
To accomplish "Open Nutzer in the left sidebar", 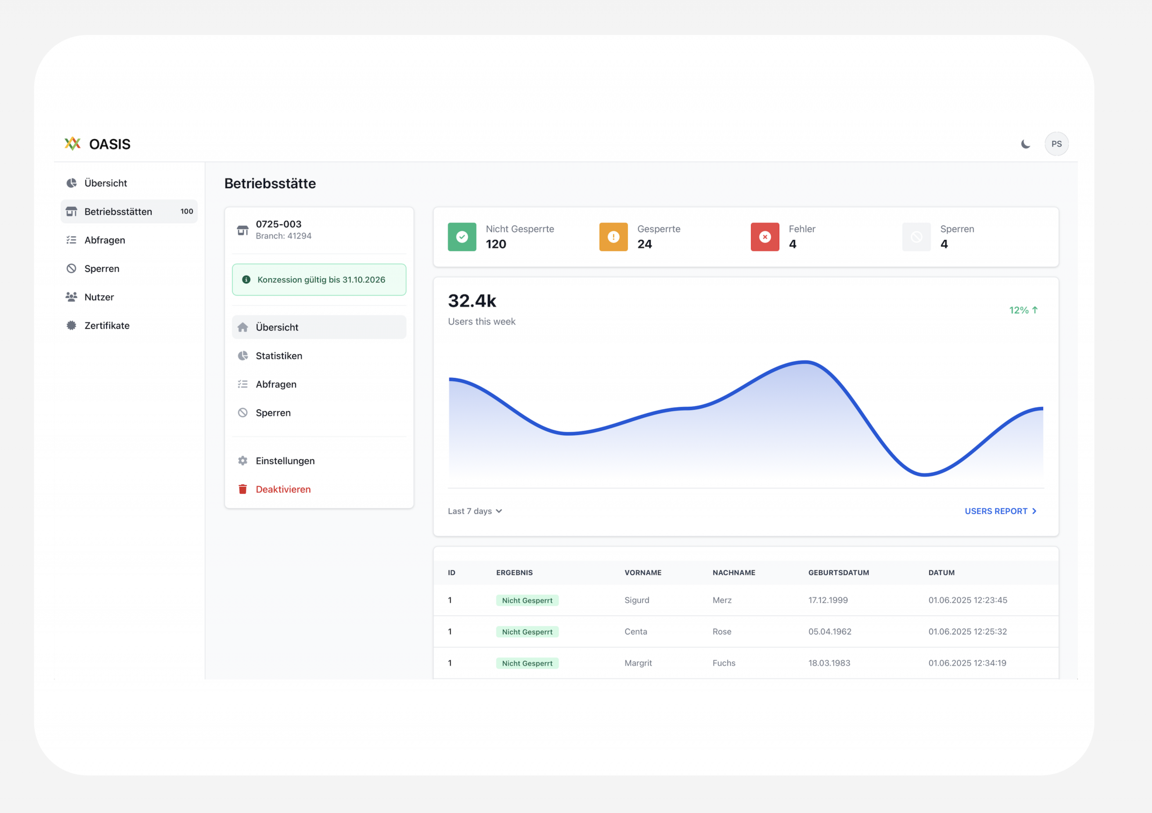I will 99,297.
